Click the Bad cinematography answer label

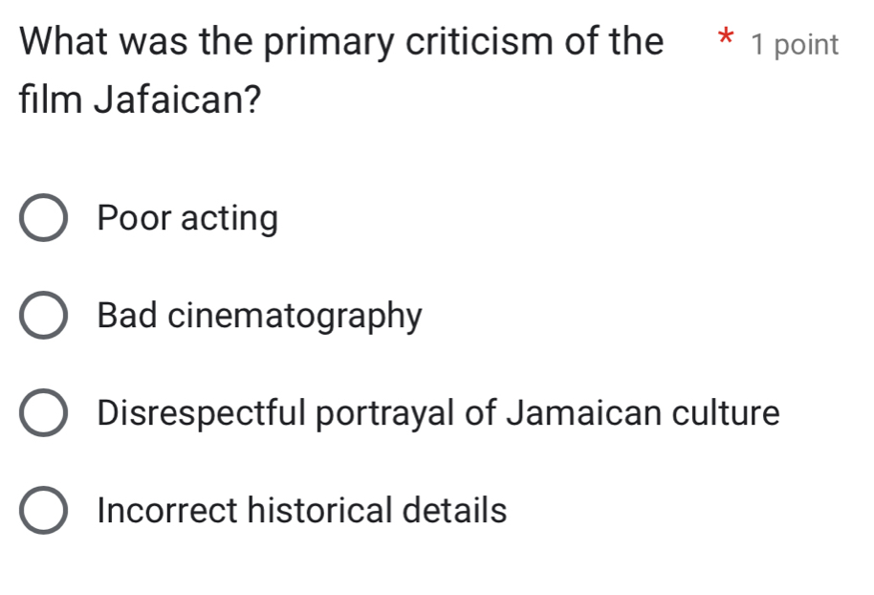coord(258,316)
